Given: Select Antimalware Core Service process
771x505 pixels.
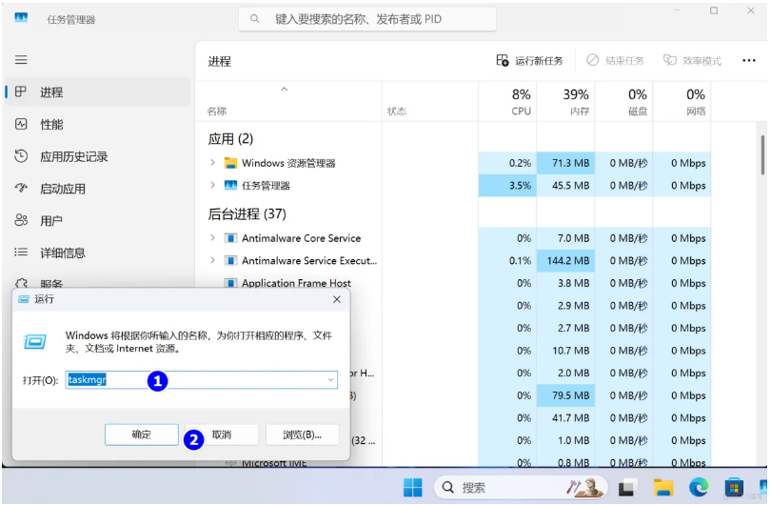Looking at the screenshot, I should coord(301,238).
